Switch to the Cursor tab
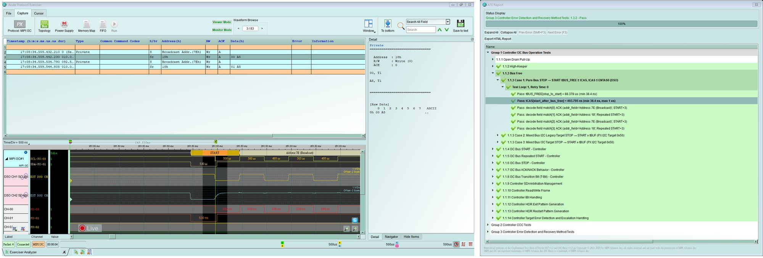The image size is (763, 258). [39, 13]
